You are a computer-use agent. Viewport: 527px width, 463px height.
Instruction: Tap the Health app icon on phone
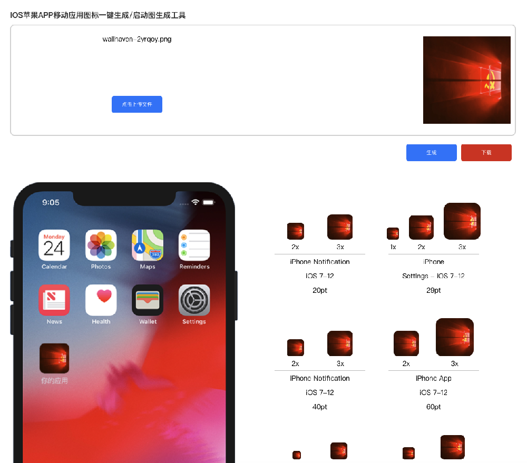(101, 300)
